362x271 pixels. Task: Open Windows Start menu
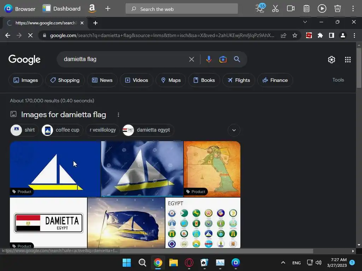[127, 263]
